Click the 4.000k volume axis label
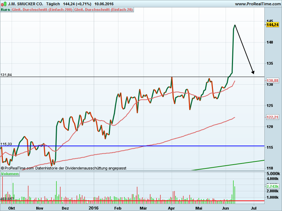Viewport: 282px width, 211px height. (x=272, y=179)
